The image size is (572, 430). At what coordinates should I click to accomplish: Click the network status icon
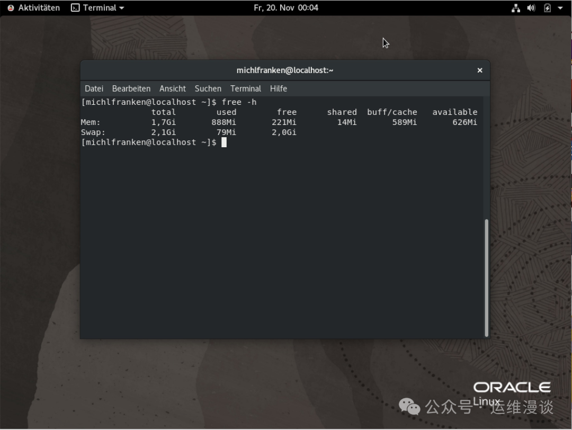pos(515,7)
